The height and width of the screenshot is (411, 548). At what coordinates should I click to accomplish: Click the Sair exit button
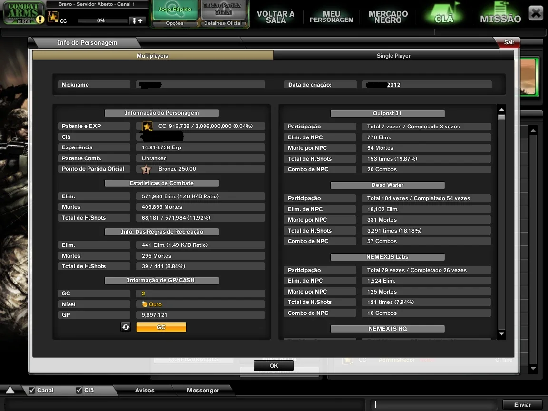[509, 42]
